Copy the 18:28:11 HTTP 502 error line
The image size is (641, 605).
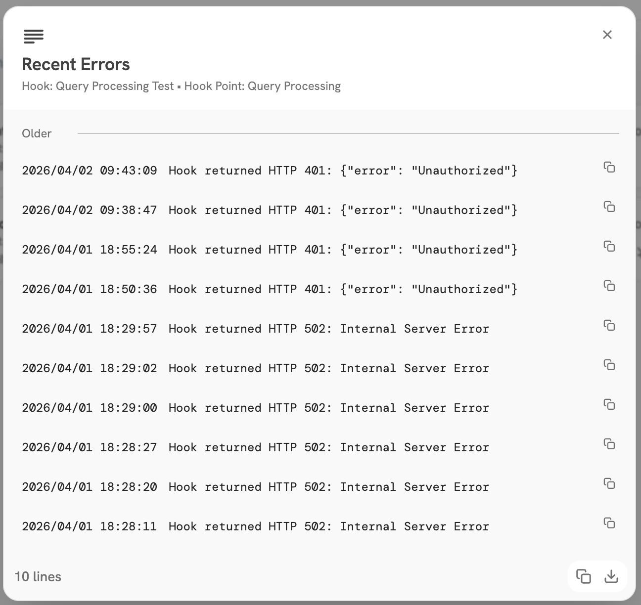pos(609,523)
